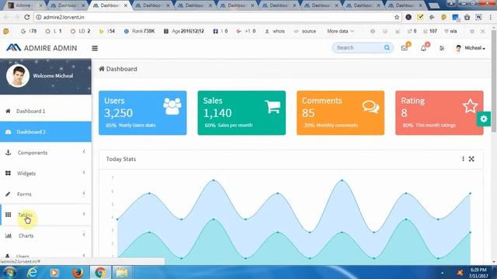This screenshot has width=497, height=279.
Task: Click the Welcome Micheal profile photo
Action: tap(18, 76)
